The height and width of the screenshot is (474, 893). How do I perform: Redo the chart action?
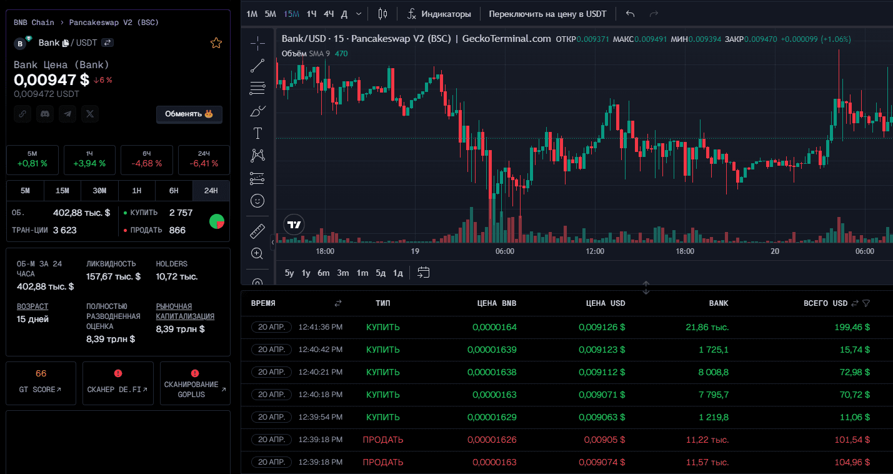tap(654, 14)
